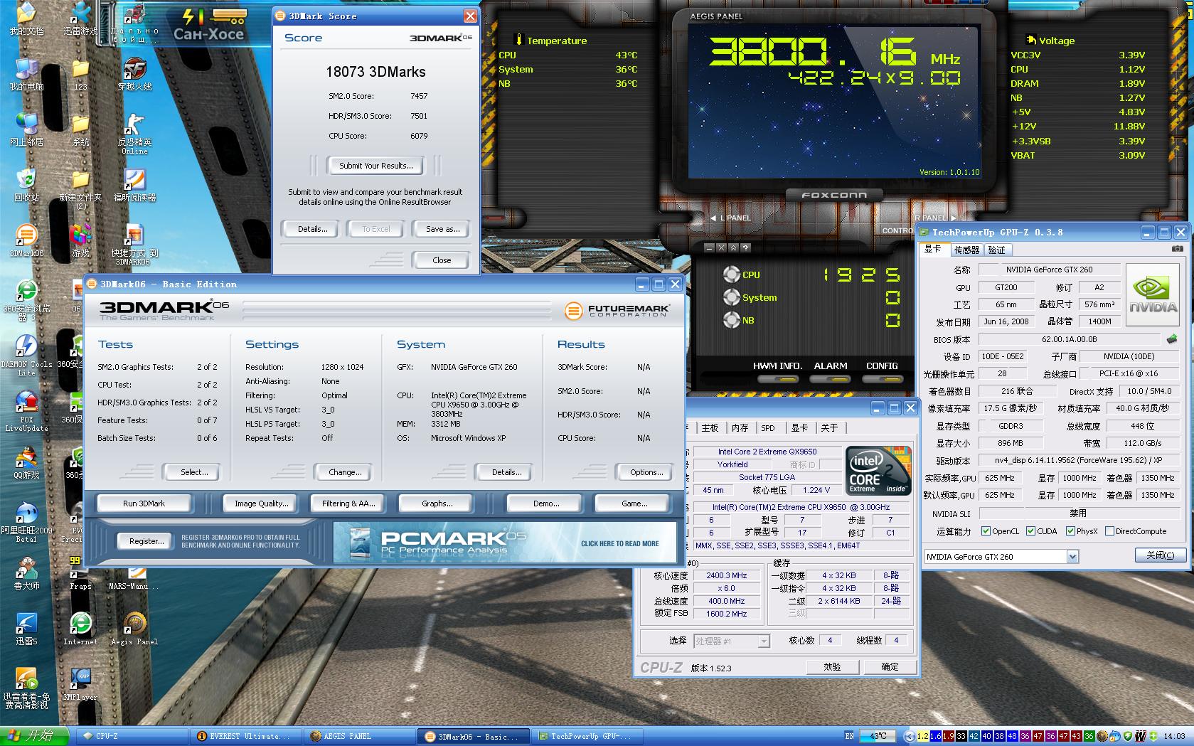
Task: Open the Aegis Panel desktop icon
Action: [x=134, y=624]
